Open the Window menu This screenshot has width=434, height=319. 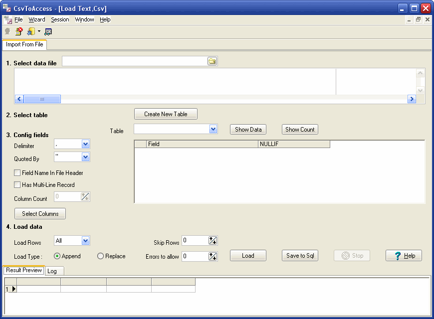84,19
